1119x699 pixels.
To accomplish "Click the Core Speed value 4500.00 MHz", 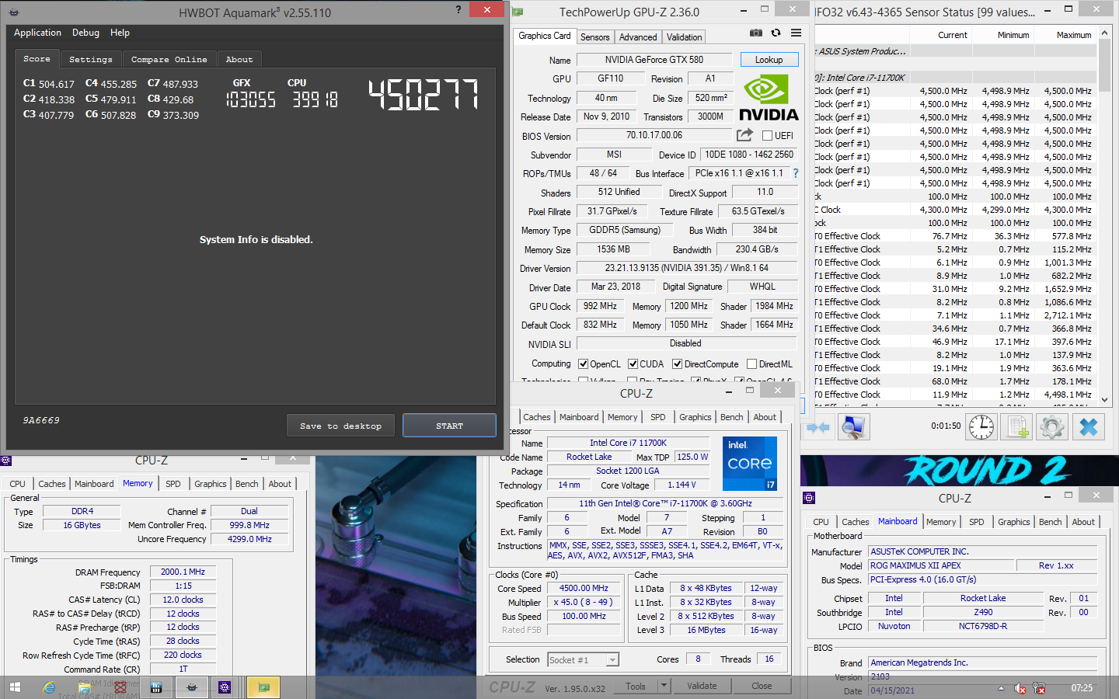I will (x=584, y=588).
